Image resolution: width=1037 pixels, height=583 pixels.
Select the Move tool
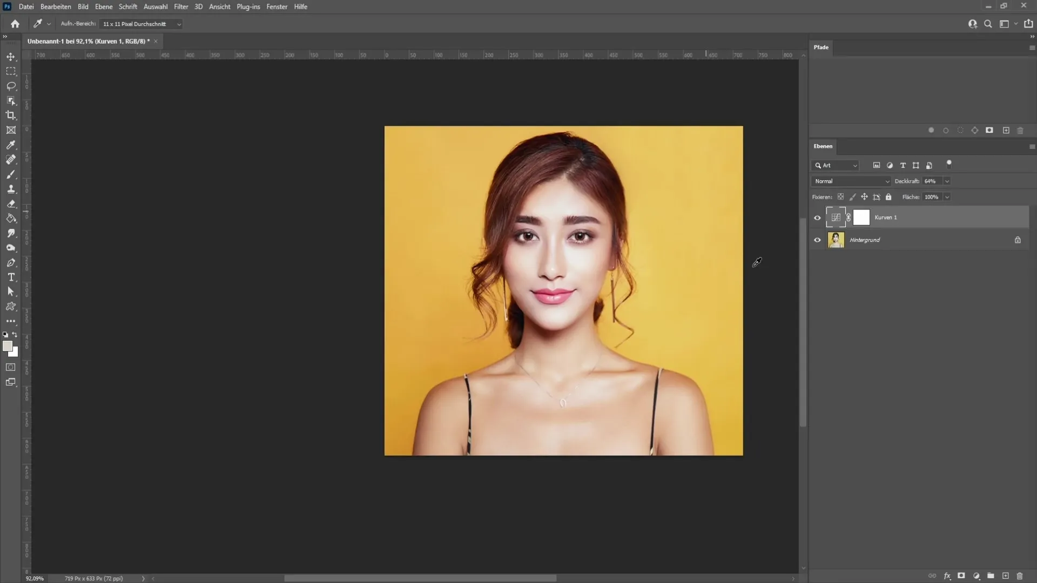pos(11,57)
